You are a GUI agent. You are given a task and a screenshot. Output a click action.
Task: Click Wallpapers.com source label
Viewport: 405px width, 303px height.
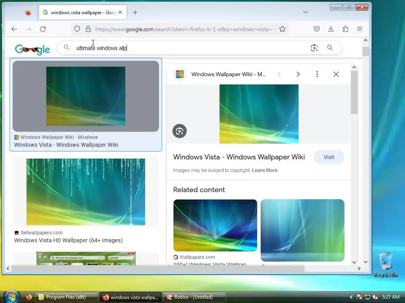click(197, 257)
